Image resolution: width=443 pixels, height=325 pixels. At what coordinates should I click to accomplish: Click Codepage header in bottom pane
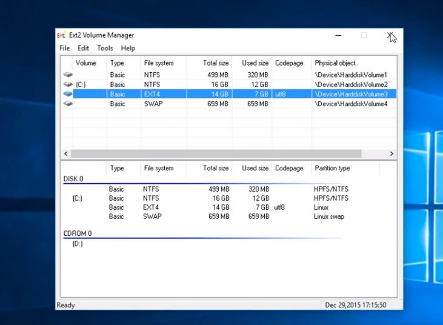point(289,168)
